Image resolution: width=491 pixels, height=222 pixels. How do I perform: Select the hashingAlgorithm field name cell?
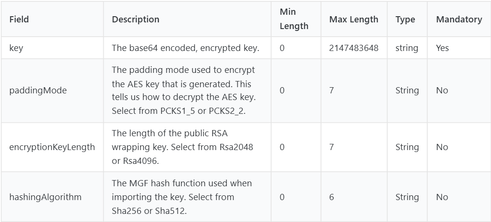(45, 197)
